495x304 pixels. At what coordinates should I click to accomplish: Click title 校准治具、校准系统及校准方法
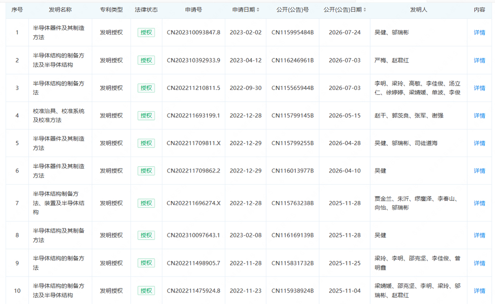tap(58, 116)
